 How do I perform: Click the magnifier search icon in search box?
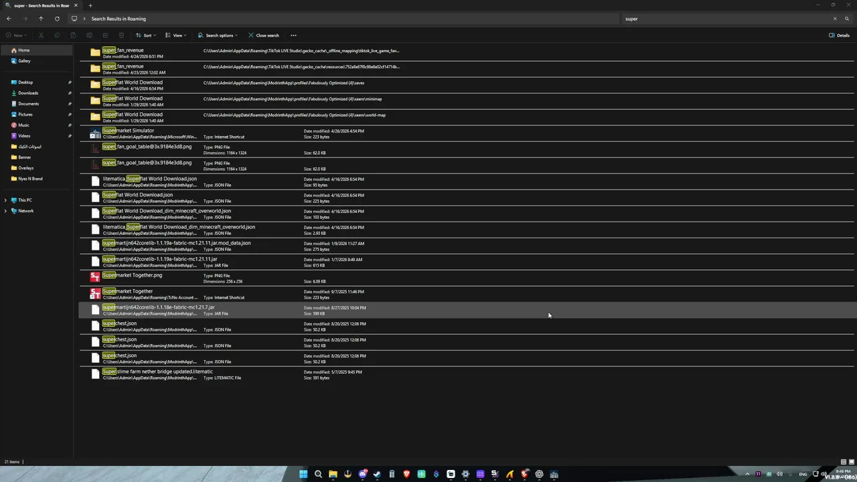847,19
